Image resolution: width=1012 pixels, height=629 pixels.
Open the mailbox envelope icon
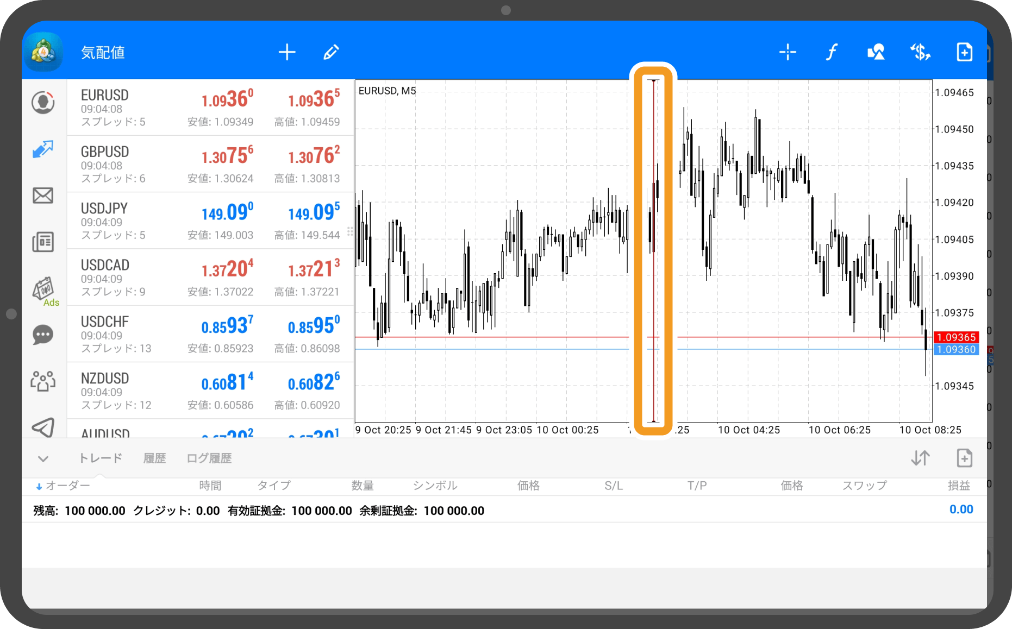43,196
